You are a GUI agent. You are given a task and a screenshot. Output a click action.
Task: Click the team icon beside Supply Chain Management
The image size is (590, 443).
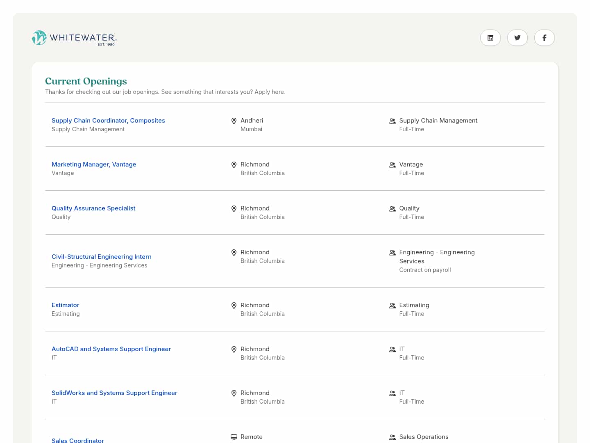pyautogui.click(x=392, y=121)
